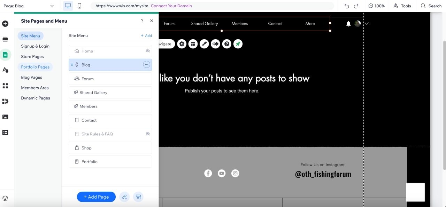
Task: Open the 100% zoom control
Action: (x=377, y=6)
